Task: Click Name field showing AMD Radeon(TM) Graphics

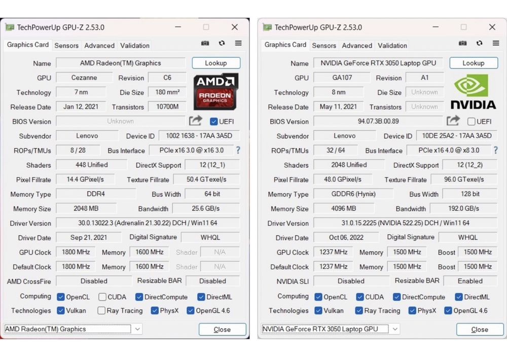Action: point(121,63)
